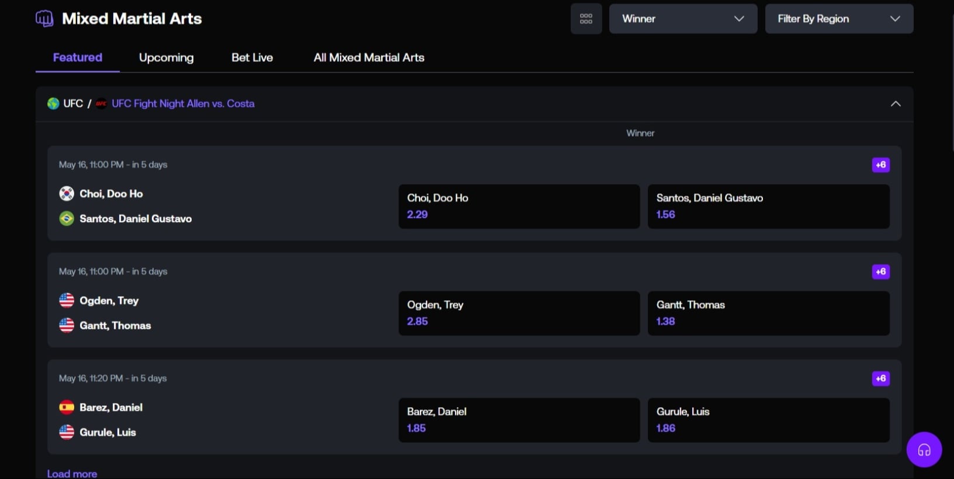Click the May 16, 11:20 PM match time
Image resolution: width=954 pixels, height=479 pixels.
[x=113, y=379]
